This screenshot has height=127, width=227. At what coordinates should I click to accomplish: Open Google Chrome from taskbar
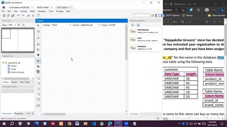click(69, 124)
